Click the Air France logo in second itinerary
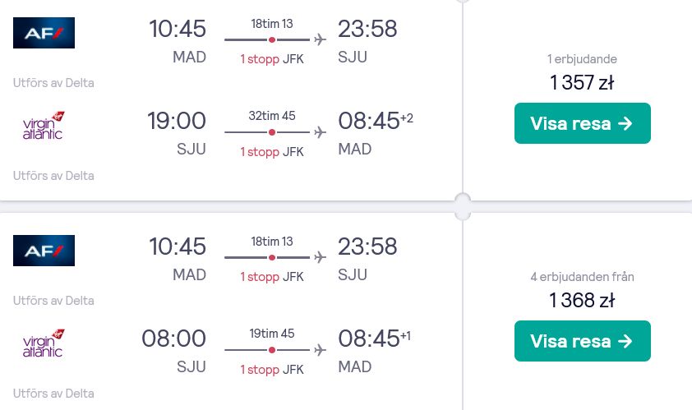 coord(44,251)
